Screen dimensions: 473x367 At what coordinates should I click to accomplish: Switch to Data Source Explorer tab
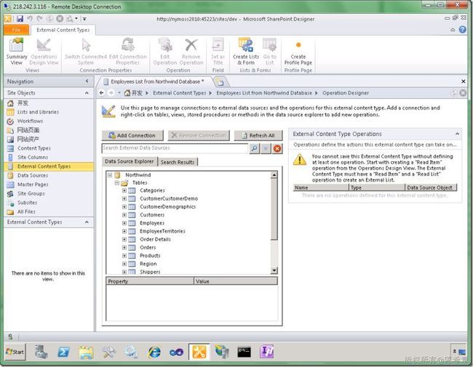pyautogui.click(x=130, y=161)
